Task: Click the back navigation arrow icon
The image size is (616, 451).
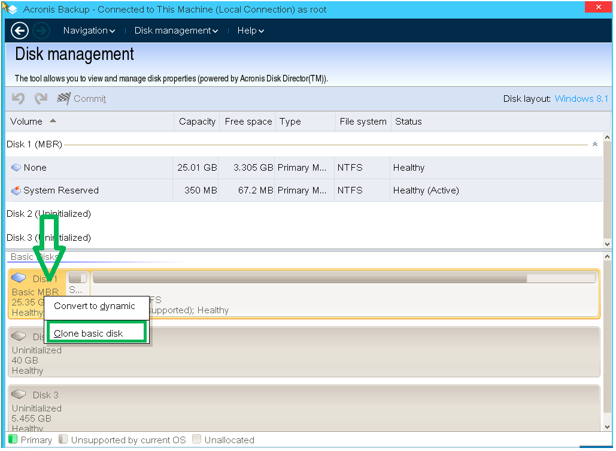Action: [20, 31]
